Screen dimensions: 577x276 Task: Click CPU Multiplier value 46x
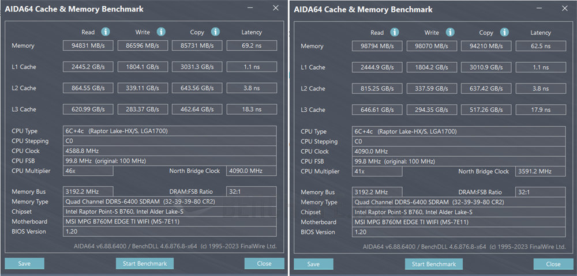tap(88, 171)
